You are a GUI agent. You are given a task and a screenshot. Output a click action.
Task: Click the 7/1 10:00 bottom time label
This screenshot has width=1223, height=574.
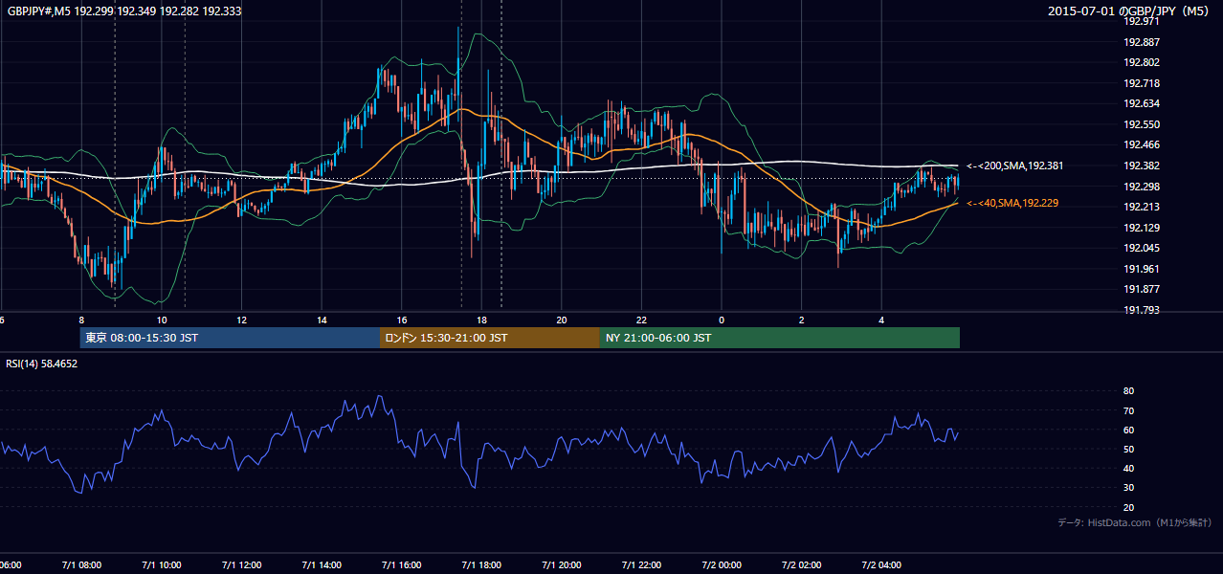pos(161,565)
